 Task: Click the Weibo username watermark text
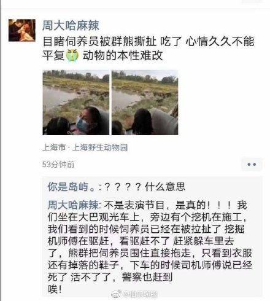click(140, 294)
